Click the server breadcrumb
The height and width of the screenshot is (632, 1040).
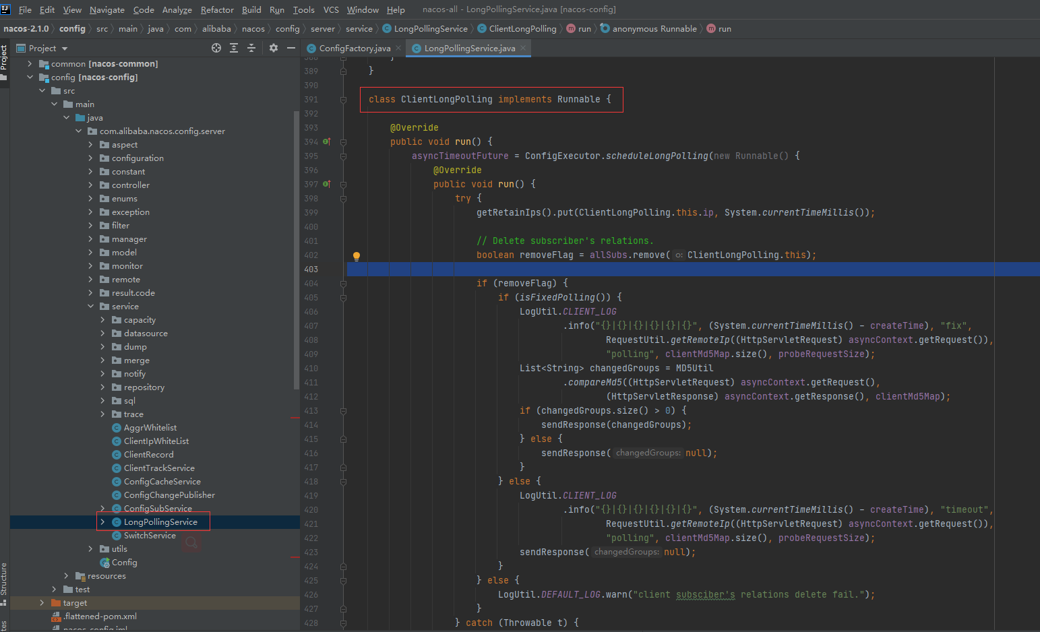coord(323,29)
